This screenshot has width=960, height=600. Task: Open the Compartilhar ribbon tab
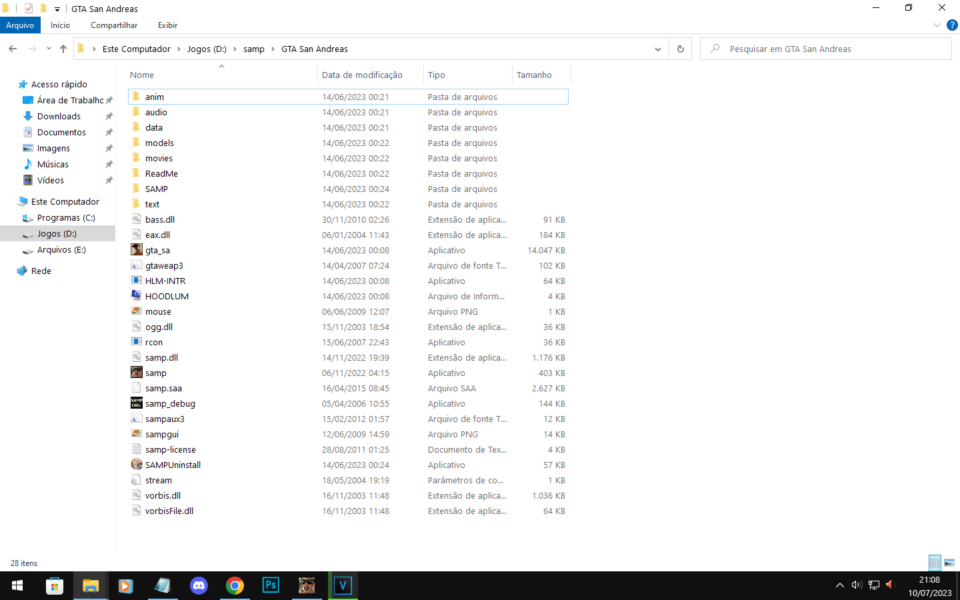click(114, 25)
